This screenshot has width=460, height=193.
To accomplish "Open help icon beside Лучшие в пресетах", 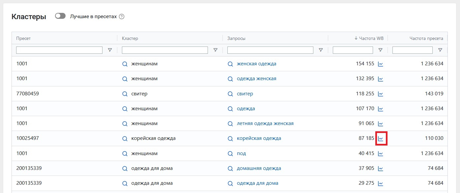I will click(x=122, y=16).
